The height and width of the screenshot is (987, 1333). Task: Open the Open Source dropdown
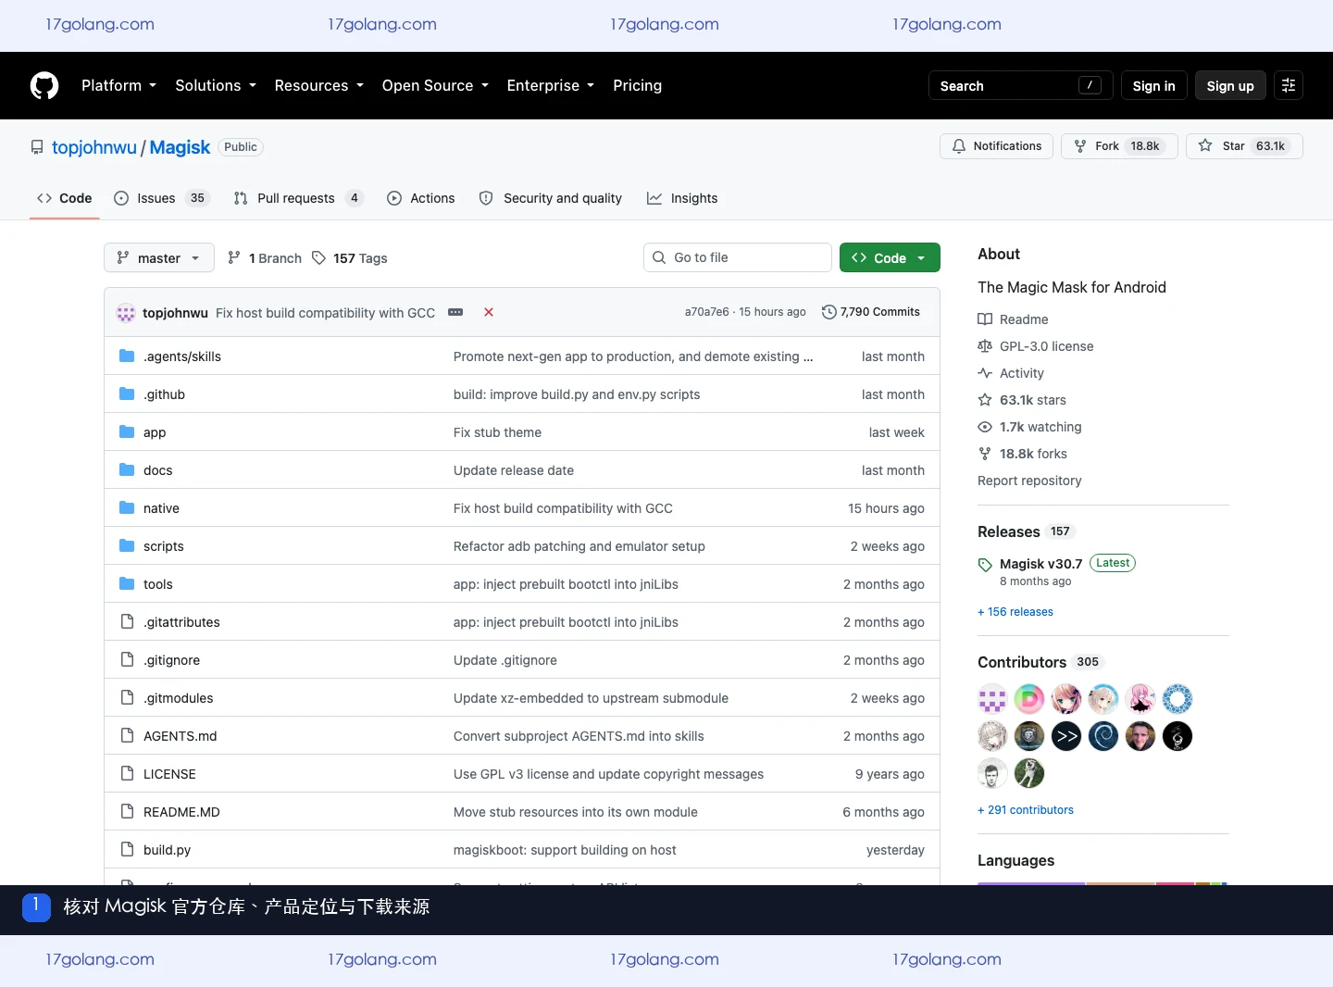click(x=435, y=85)
